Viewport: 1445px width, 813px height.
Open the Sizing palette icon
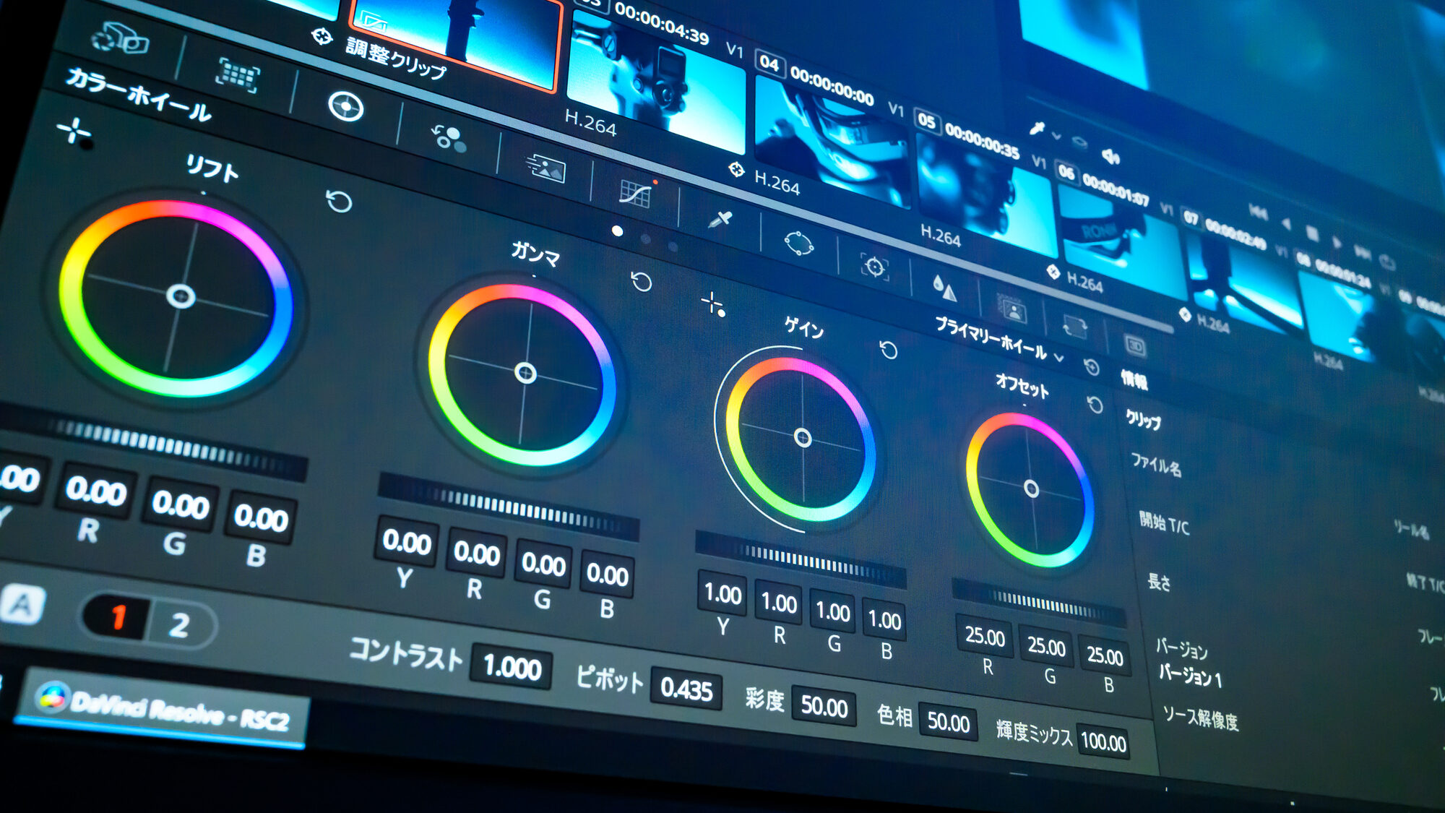[x=1075, y=327]
